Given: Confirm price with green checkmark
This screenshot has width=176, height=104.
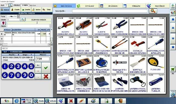Looking at the screenshot, I should pos(46,68).
